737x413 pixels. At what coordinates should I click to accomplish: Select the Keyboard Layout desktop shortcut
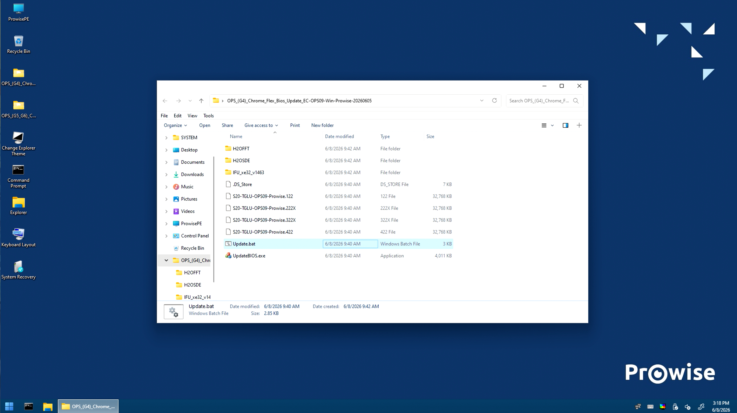18,238
